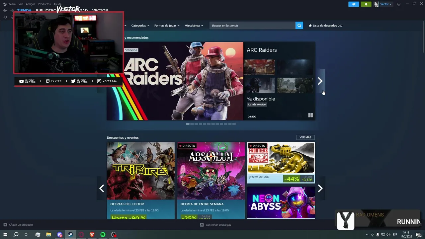This screenshot has height=239, width=425.
Task: Focus the Buscar en la tienda field
Action: 252,26
